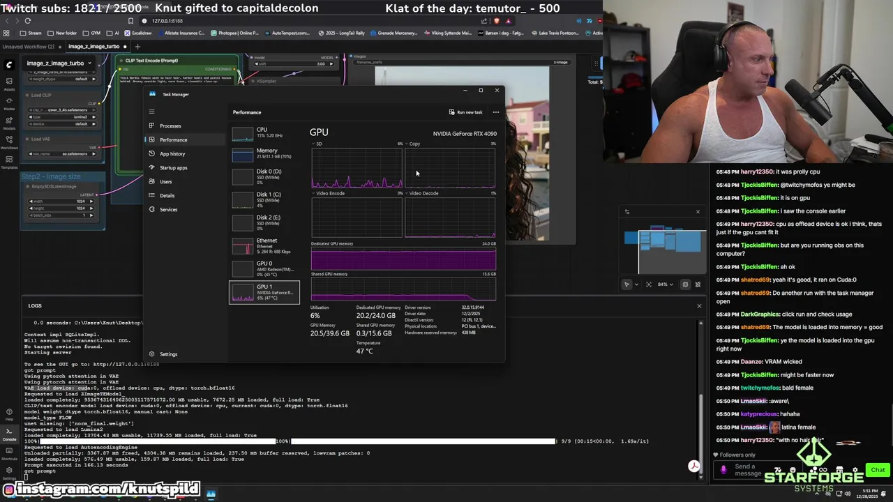Screen dimensions: 893x502
Task: Toggle ComfyUI Console button in sidebar
Action: [9, 434]
